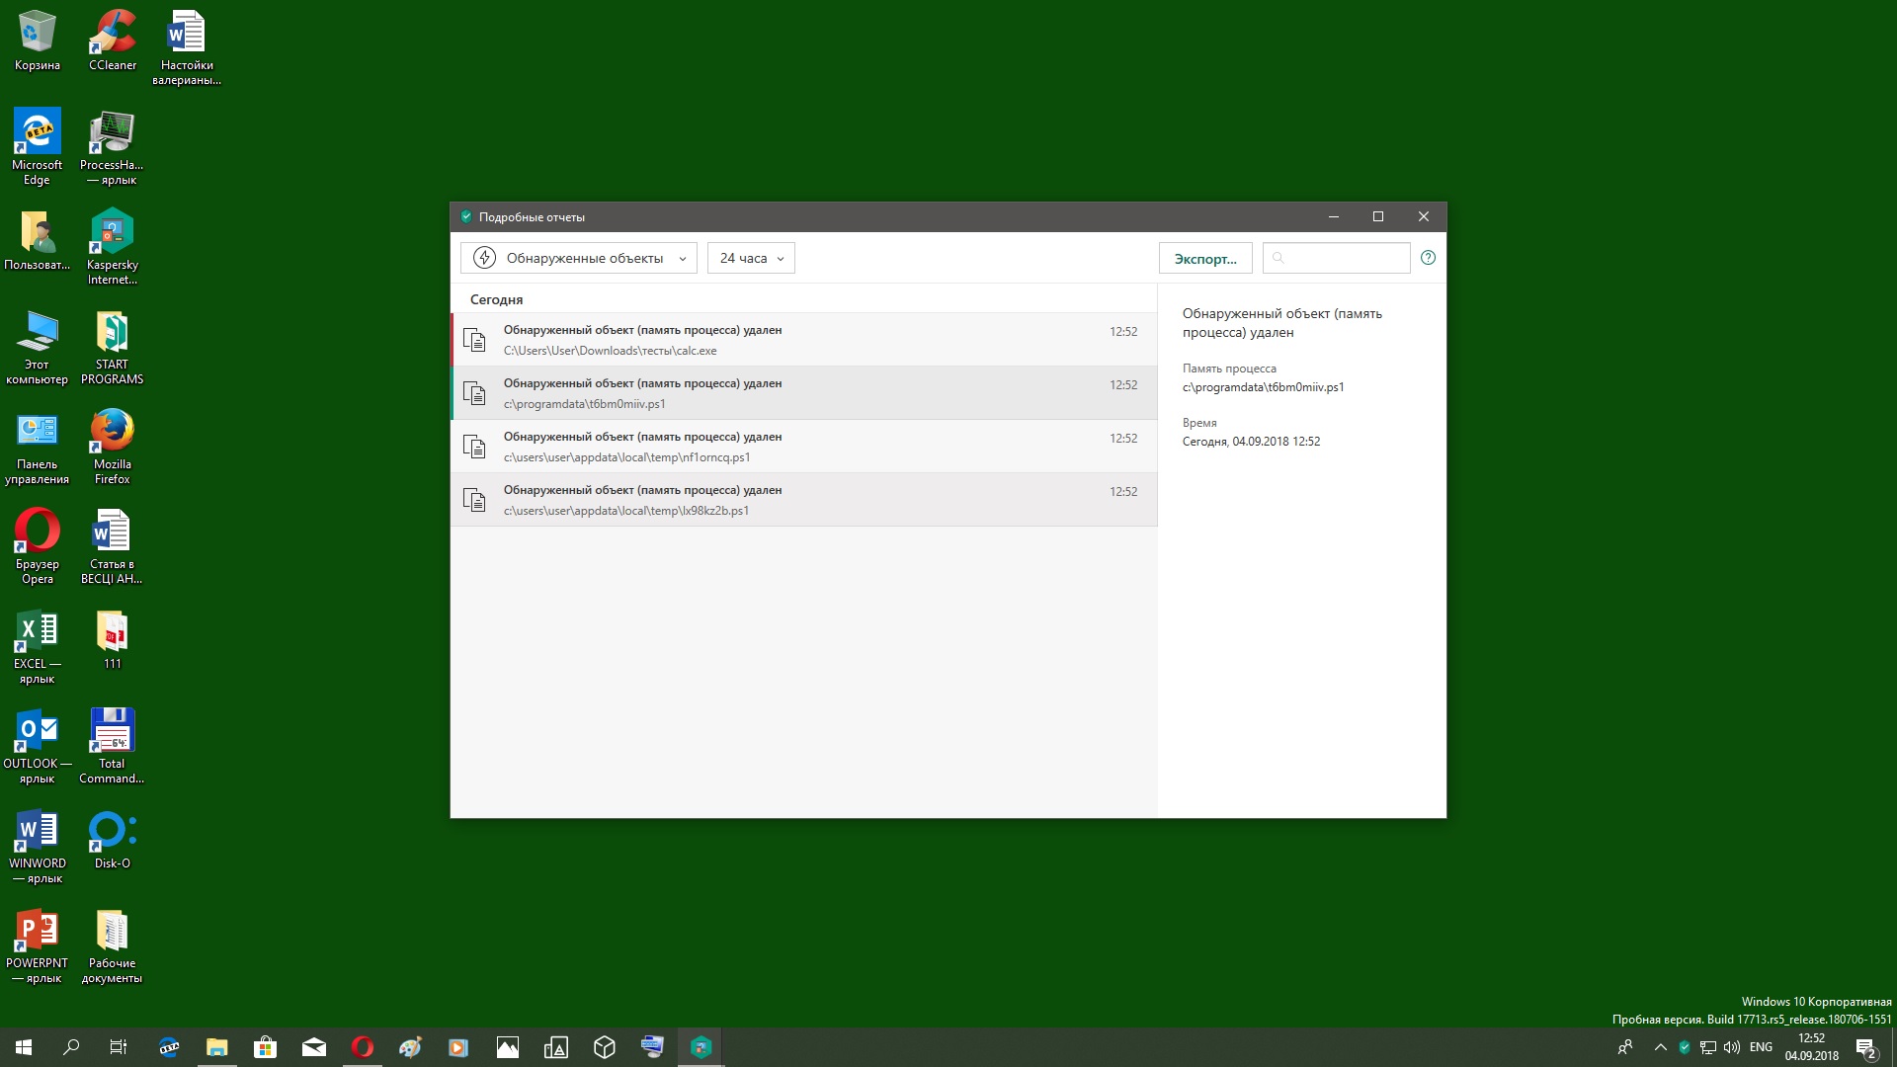The image size is (1897, 1067).
Task: Open the Kaspersky Internet Security desktop shortcut
Action: tap(112, 233)
